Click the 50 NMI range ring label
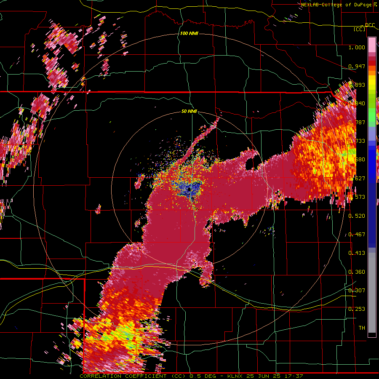Image resolution: width=379 pixels, height=379 pixels. [x=189, y=111]
